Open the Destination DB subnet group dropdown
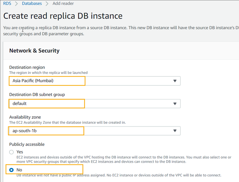The height and width of the screenshot is (182, 239). click(95, 104)
